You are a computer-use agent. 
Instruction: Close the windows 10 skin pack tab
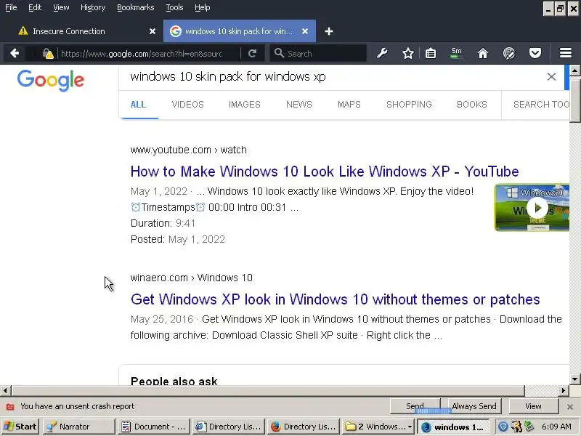click(x=305, y=31)
